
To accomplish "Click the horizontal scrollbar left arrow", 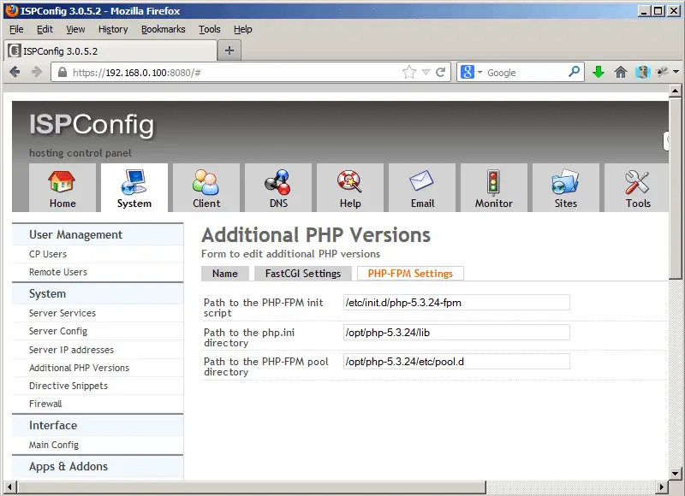I will tap(9, 487).
